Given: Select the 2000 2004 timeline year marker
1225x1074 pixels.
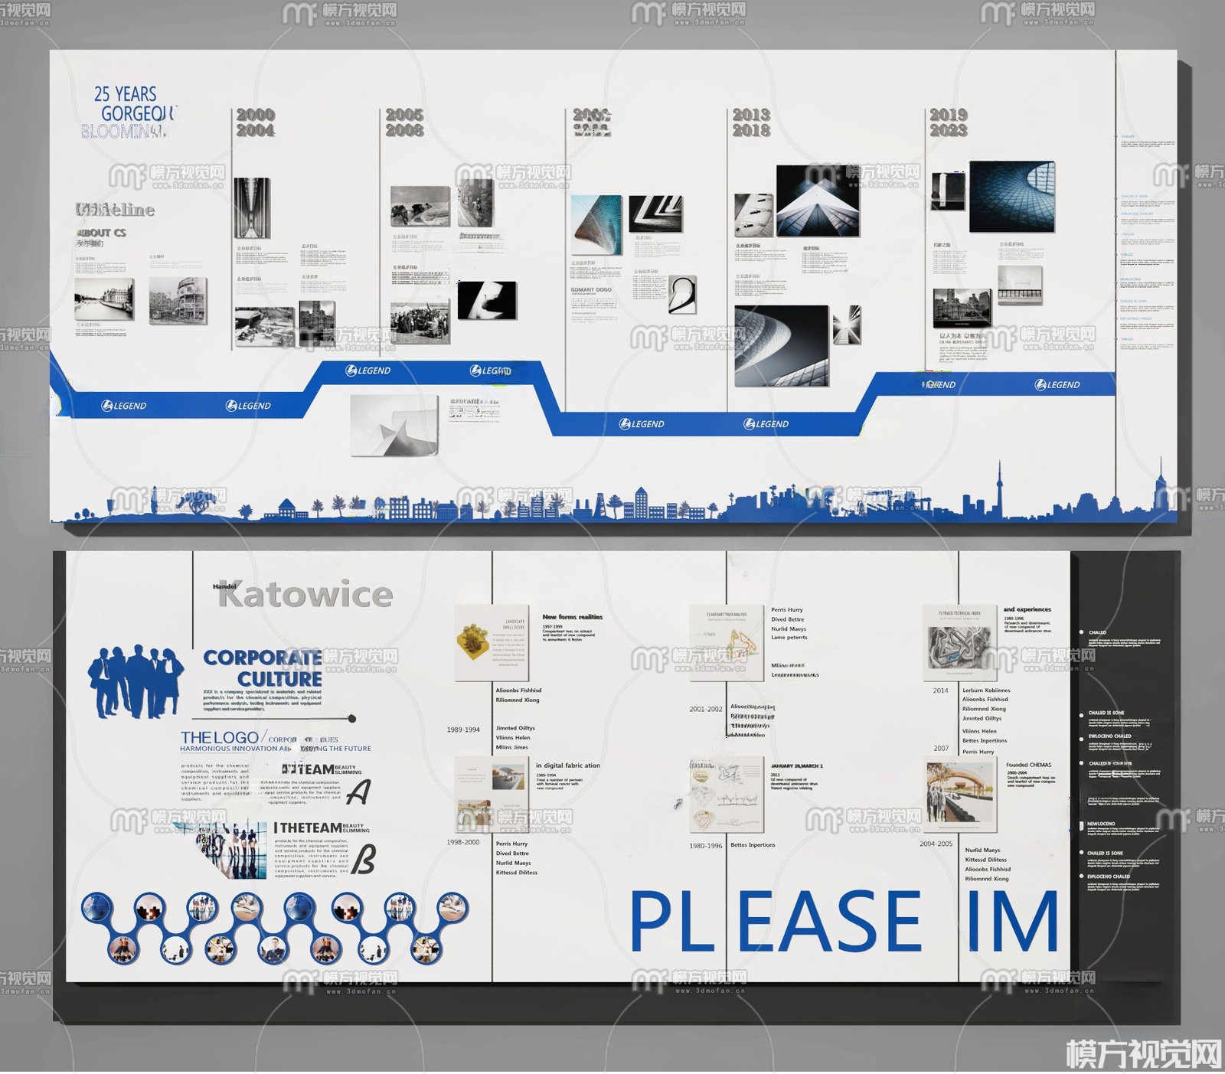Looking at the screenshot, I should (x=255, y=122).
